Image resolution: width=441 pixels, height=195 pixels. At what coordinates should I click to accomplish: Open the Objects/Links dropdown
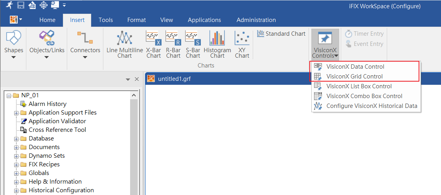(47, 45)
